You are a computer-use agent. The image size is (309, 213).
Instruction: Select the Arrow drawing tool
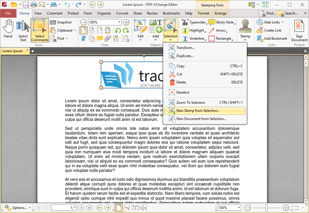coord(218,31)
